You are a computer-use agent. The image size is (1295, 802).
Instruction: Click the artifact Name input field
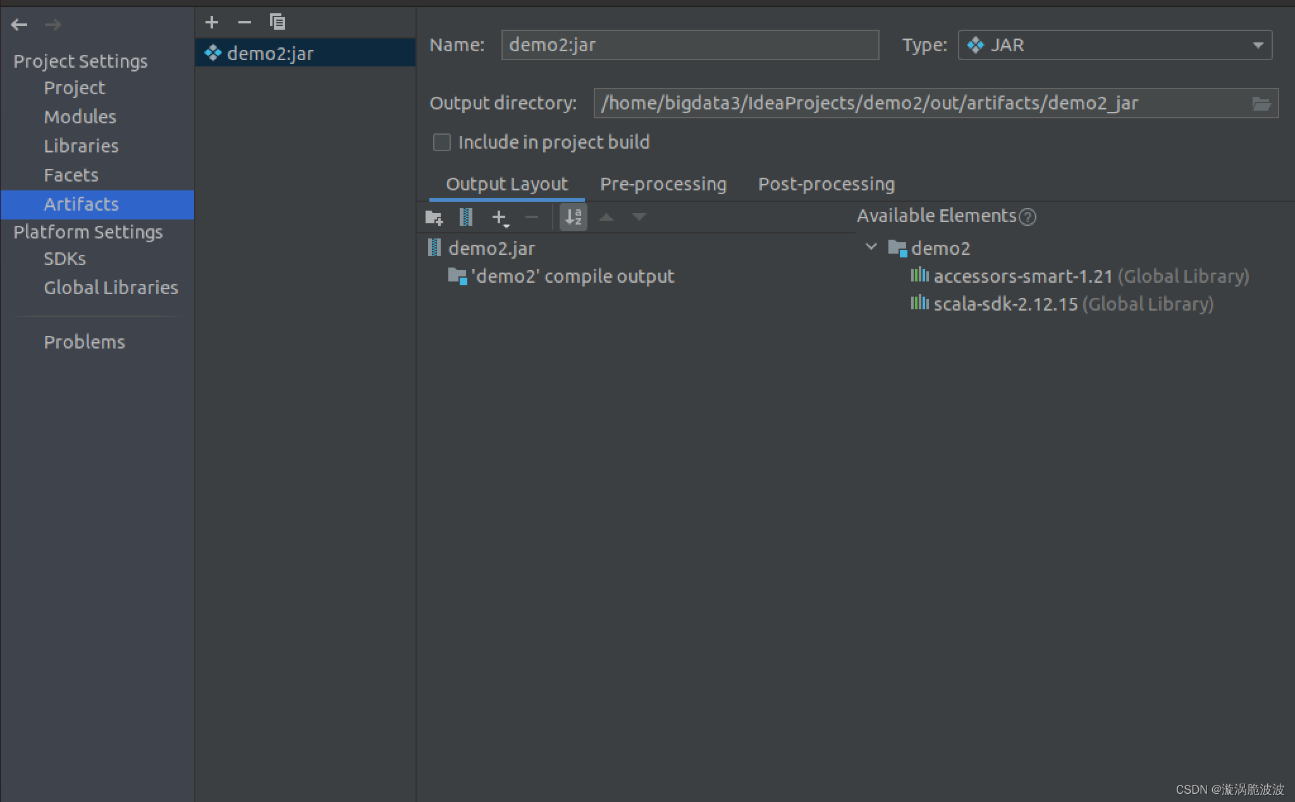coord(690,45)
